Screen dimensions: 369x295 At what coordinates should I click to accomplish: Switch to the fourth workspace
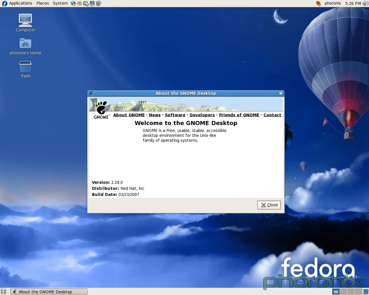[358, 292]
